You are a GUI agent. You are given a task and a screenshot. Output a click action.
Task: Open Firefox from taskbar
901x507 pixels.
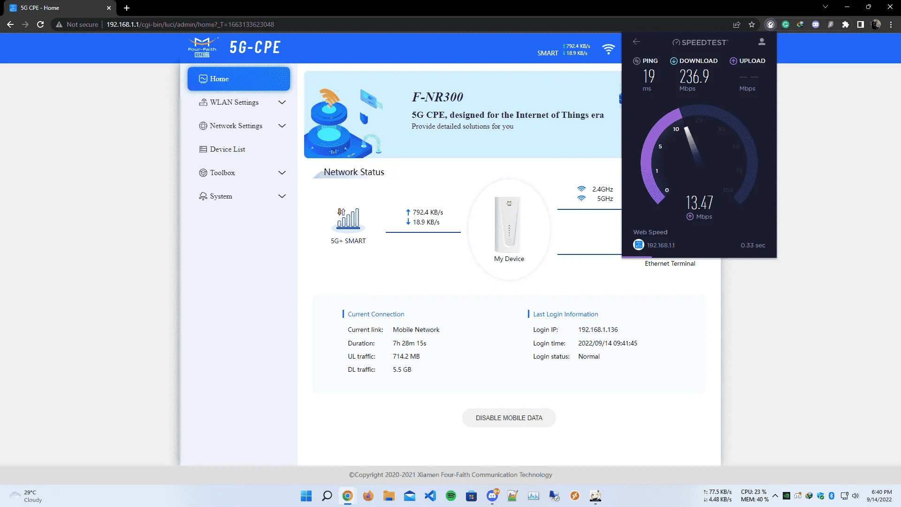tap(368, 496)
